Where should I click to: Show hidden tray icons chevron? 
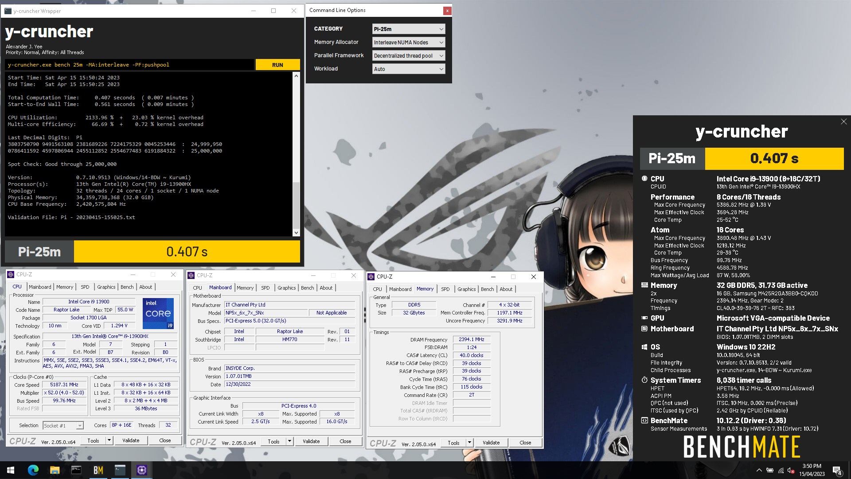pos(759,470)
